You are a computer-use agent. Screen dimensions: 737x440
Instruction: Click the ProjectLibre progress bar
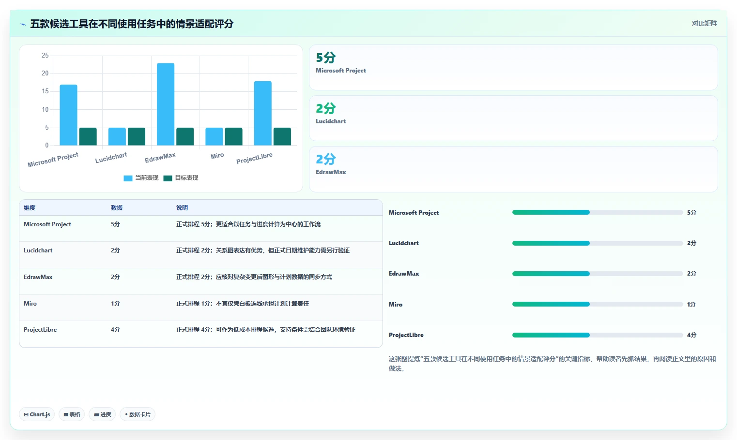click(x=598, y=335)
